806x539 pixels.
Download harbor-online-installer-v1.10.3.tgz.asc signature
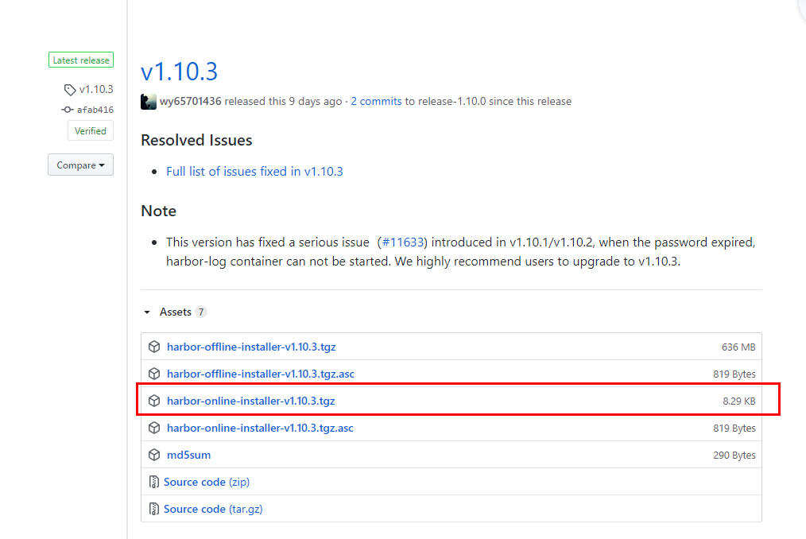(260, 428)
